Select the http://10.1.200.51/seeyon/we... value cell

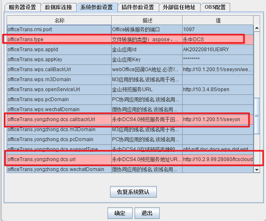pos(218,70)
